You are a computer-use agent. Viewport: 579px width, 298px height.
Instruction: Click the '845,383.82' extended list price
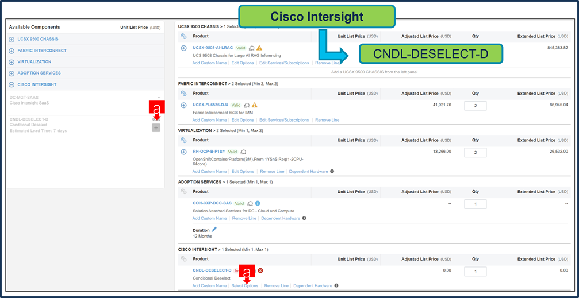(558, 48)
